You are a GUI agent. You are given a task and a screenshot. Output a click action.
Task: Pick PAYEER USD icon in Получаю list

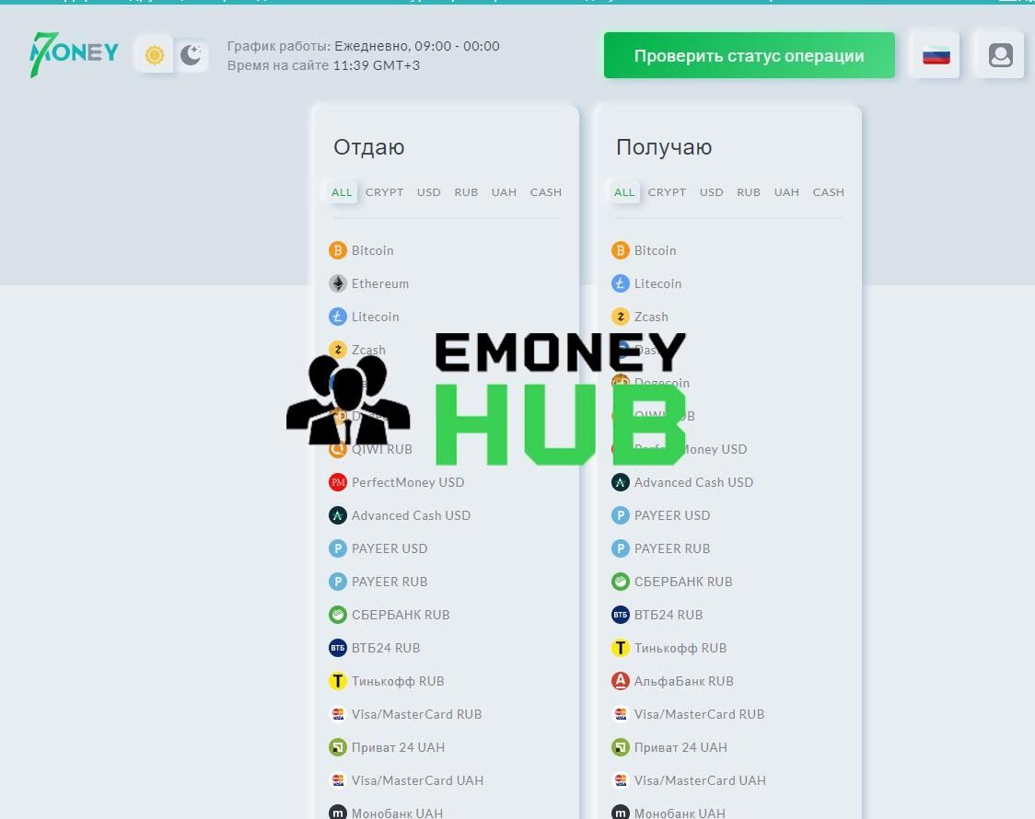(x=621, y=515)
